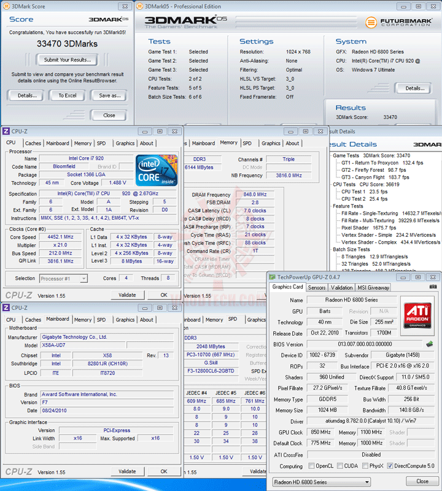442x491 pixels.
Task: Click the motherboard model X58A-UD7 field
Action: click(x=83, y=345)
